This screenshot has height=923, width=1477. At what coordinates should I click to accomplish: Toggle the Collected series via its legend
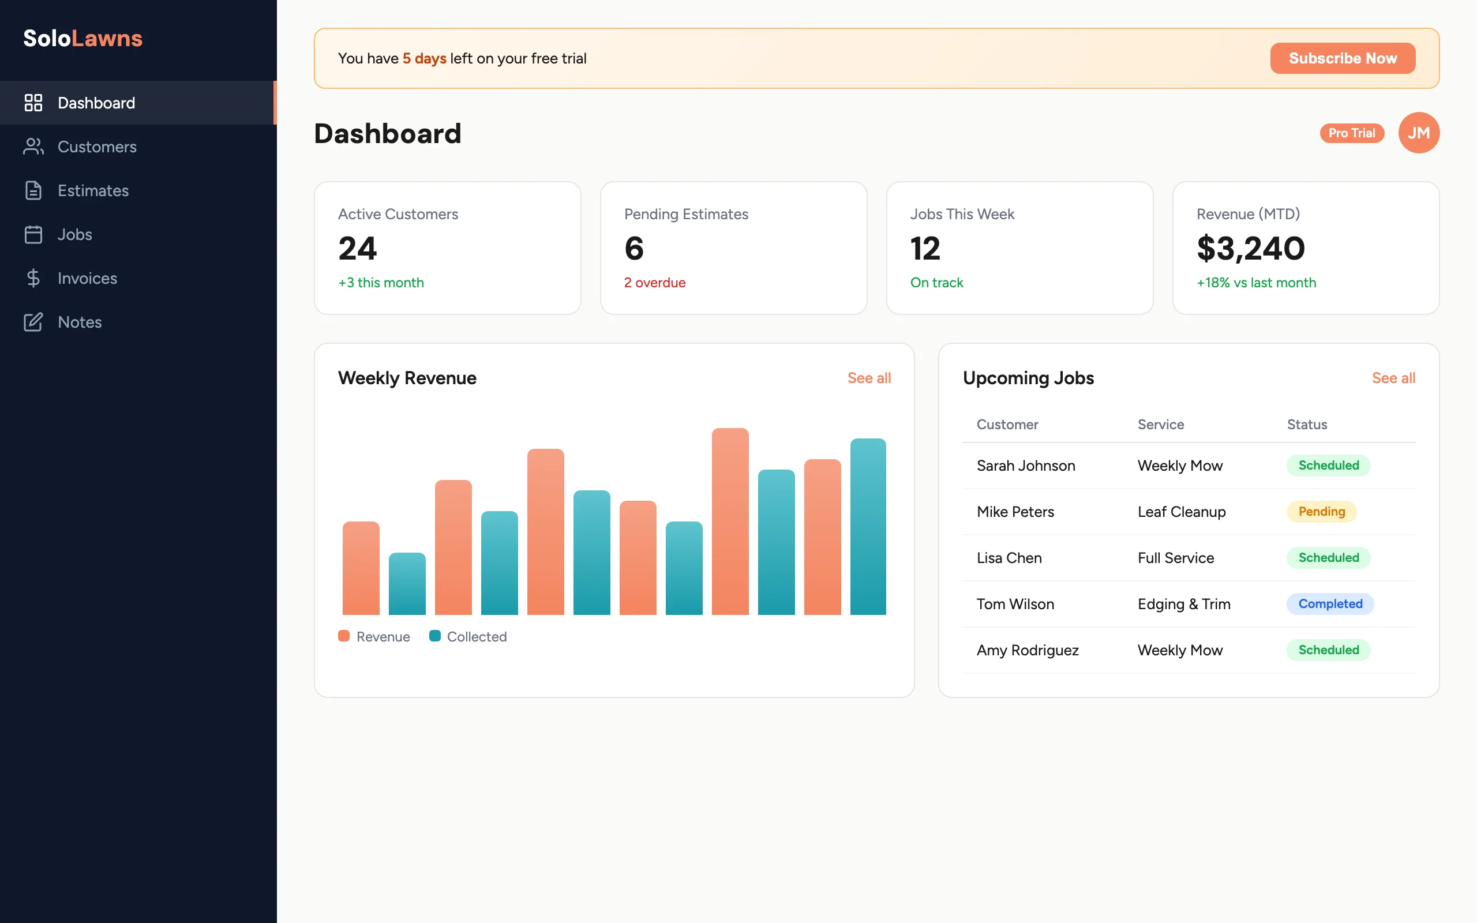pyautogui.click(x=434, y=636)
